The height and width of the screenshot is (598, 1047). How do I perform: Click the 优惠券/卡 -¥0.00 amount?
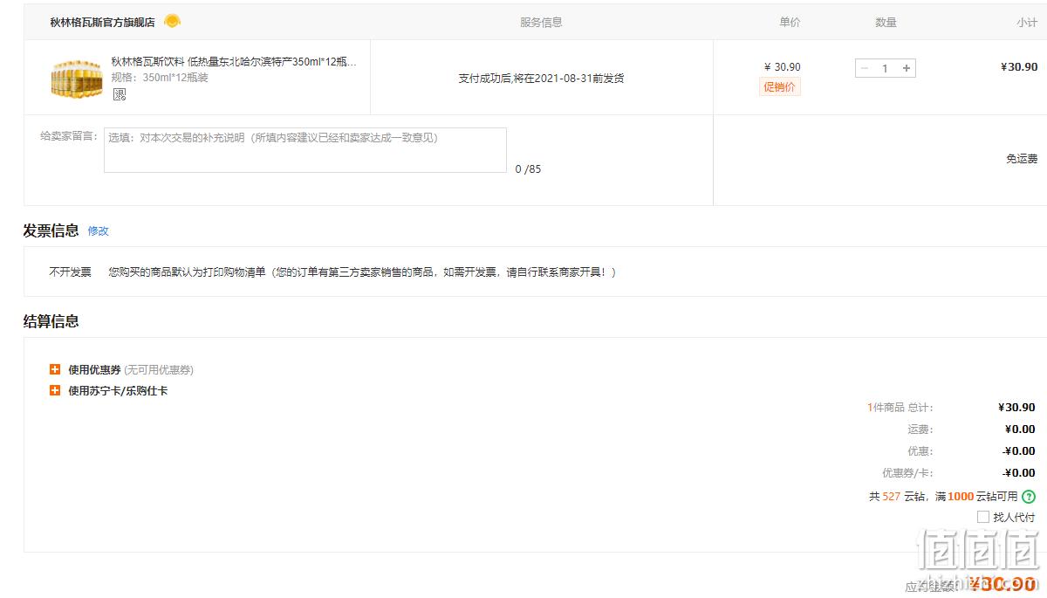[1019, 473]
